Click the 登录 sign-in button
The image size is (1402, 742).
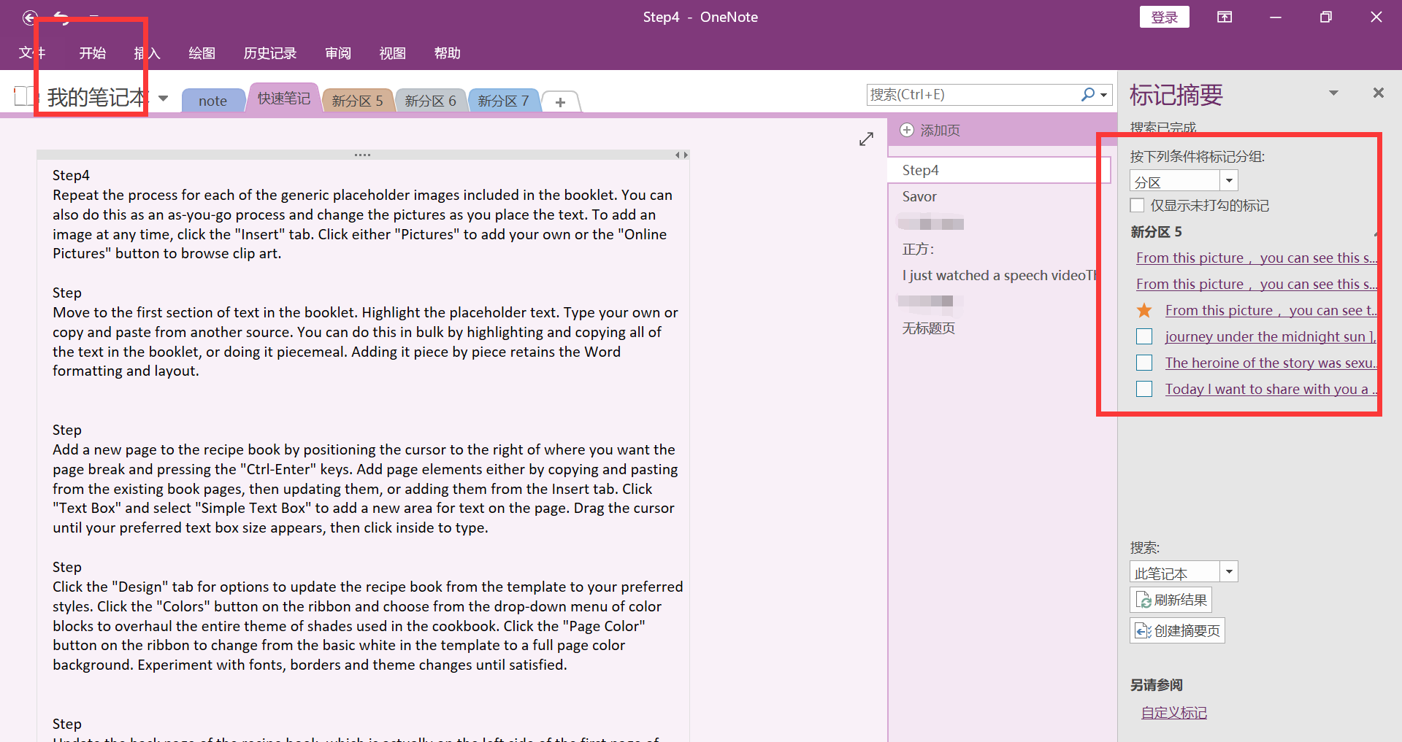1164,16
